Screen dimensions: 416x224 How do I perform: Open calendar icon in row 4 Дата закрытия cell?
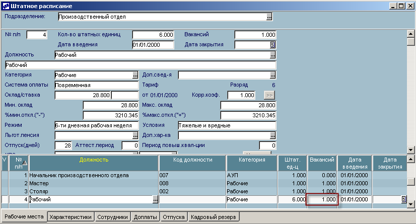coord(403,199)
